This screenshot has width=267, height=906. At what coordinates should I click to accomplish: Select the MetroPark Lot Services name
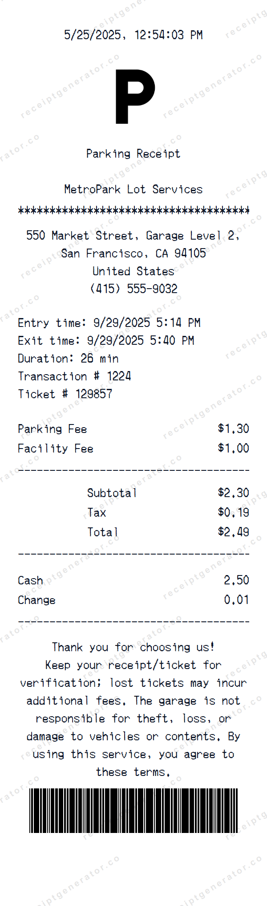[x=133, y=189]
